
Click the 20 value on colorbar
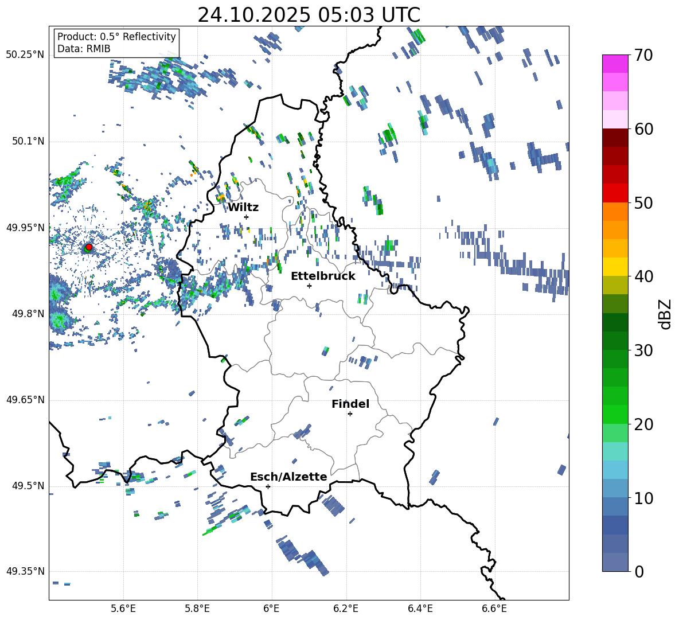coord(643,424)
